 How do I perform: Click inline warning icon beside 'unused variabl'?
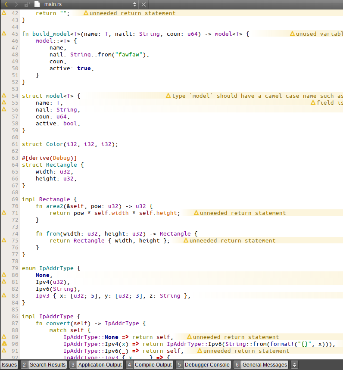[292, 34]
